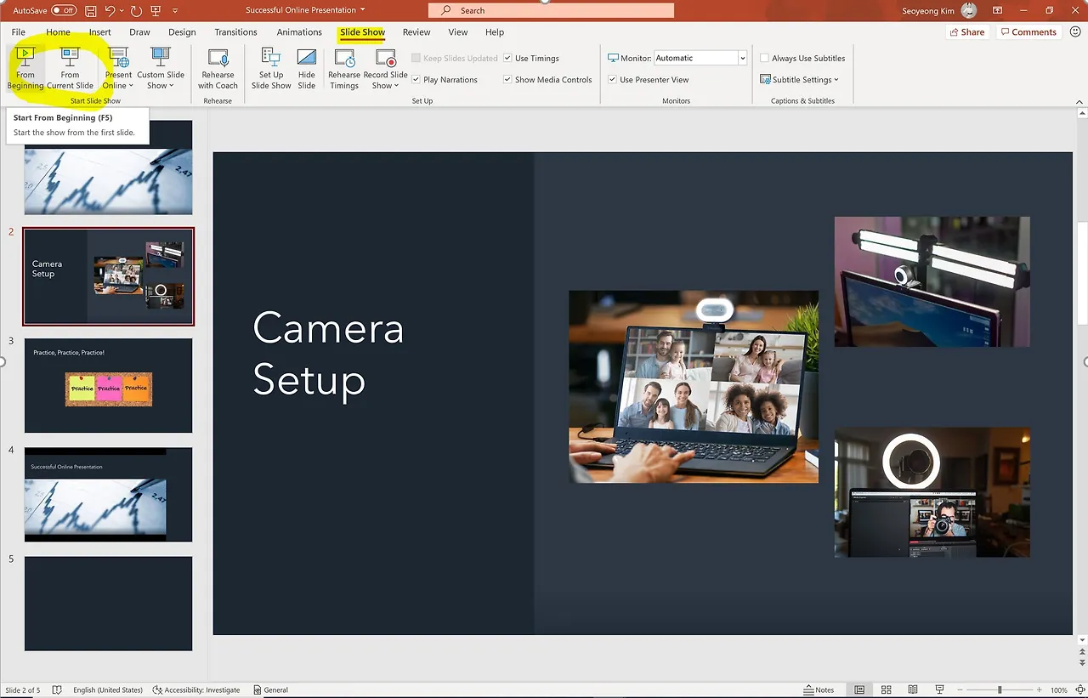Switch to Slide Sorter view in status bar
The height and width of the screenshot is (698, 1088).
click(x=886, y=689)
